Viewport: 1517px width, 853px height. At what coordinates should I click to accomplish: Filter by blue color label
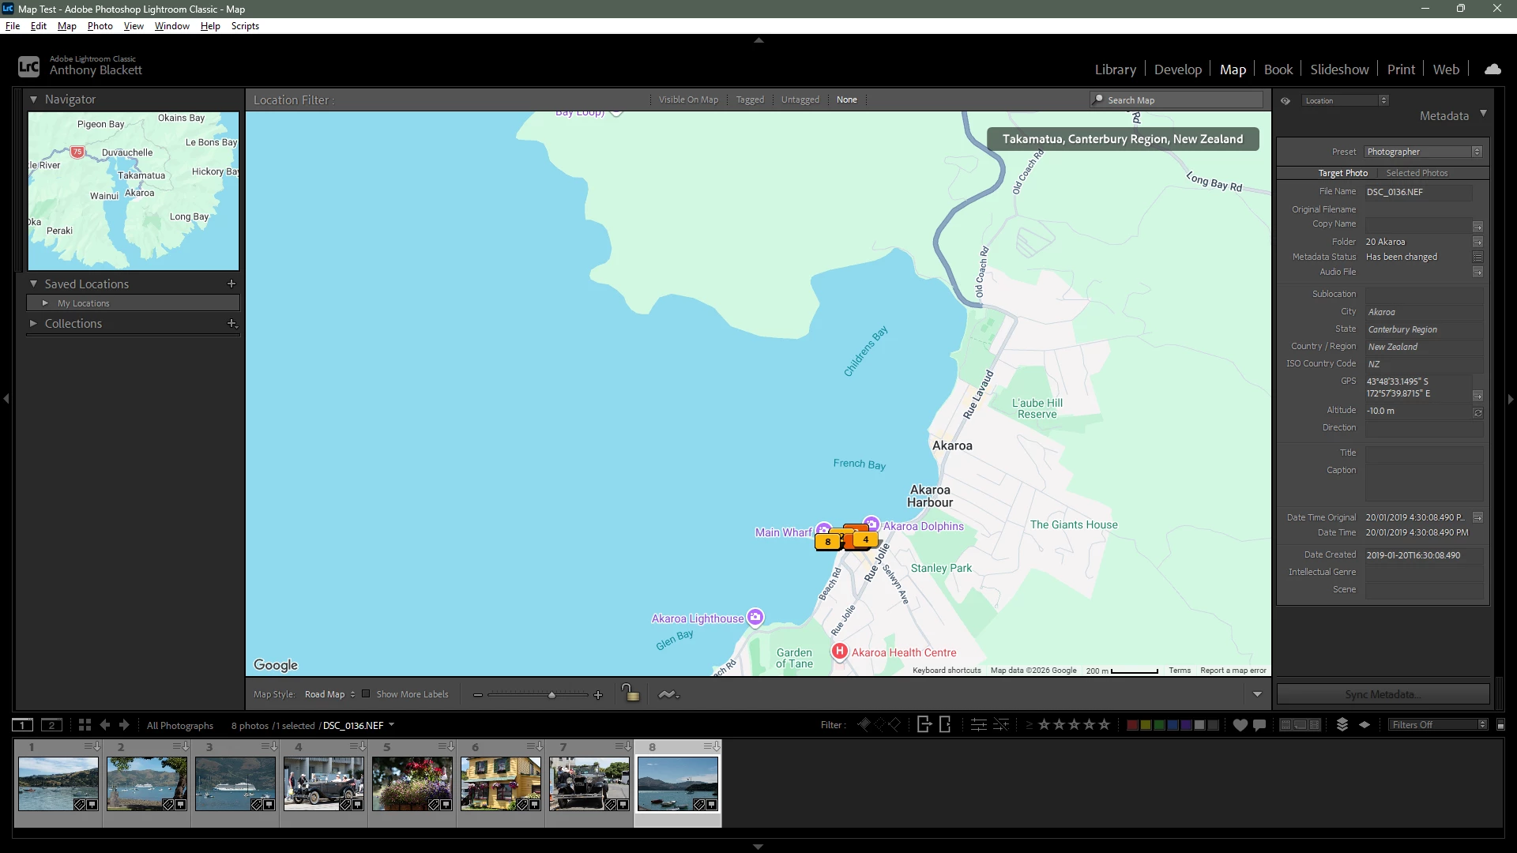[1173, 725]
